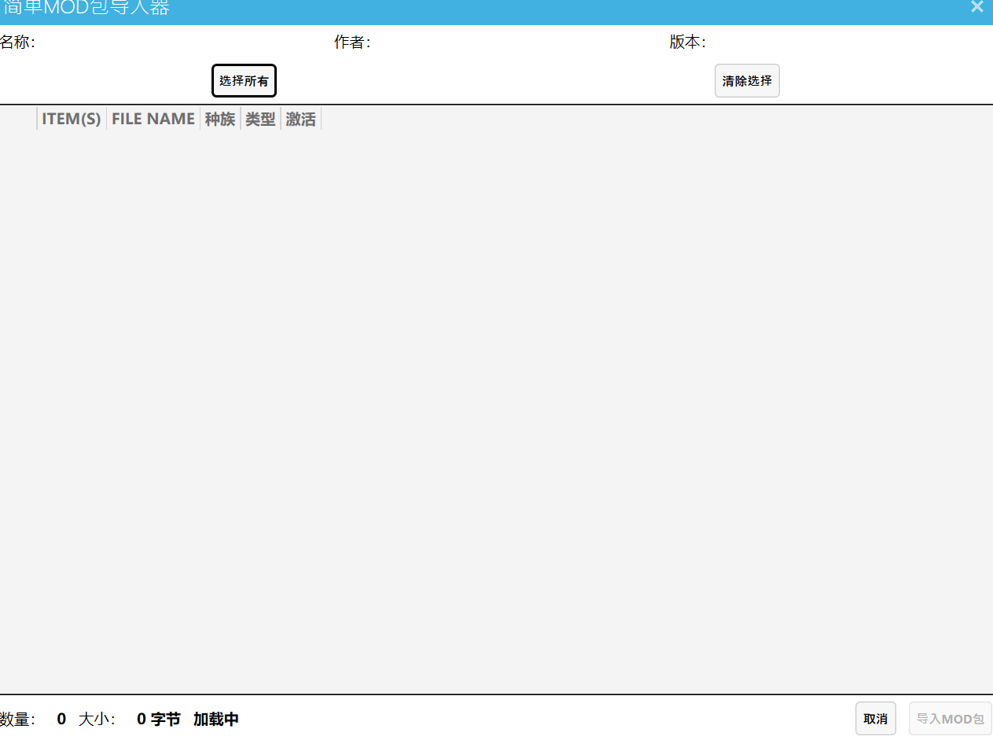Click the 类型 (Type) column header
Screen dimensions: 993x740
(259, 118)
